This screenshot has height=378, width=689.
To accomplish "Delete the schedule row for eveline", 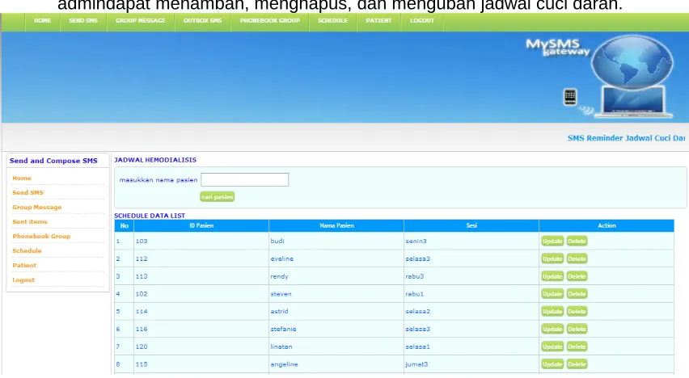I will [577, 258].
